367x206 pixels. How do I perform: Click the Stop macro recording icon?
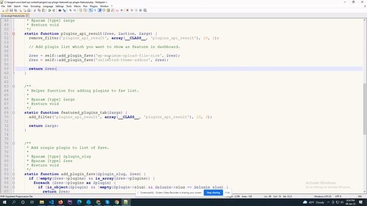click(132, 10)
